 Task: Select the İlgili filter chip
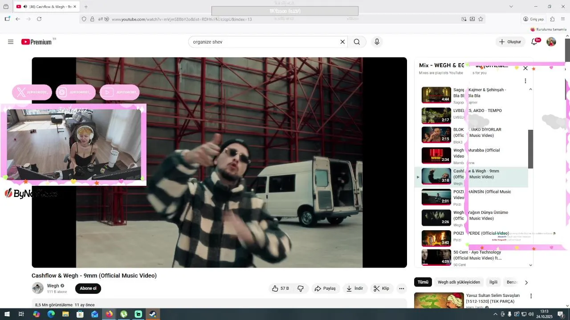[x=493, y=282]
